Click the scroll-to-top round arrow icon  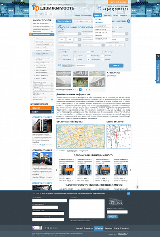[x=137, y=187]
